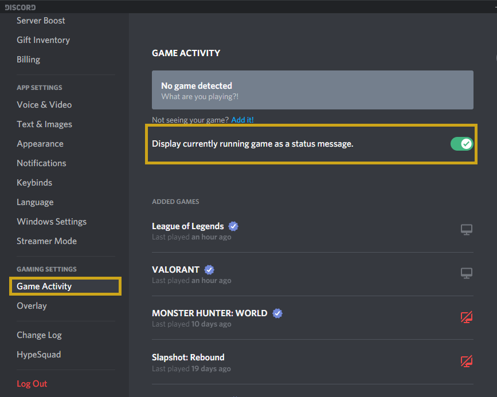Screen dimensions: 497x397
Task: Select Slapshot: Rebound game name
Action: (x=188, y=357)
